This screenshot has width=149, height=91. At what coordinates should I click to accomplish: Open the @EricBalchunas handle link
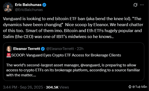[x=29, y=10]
